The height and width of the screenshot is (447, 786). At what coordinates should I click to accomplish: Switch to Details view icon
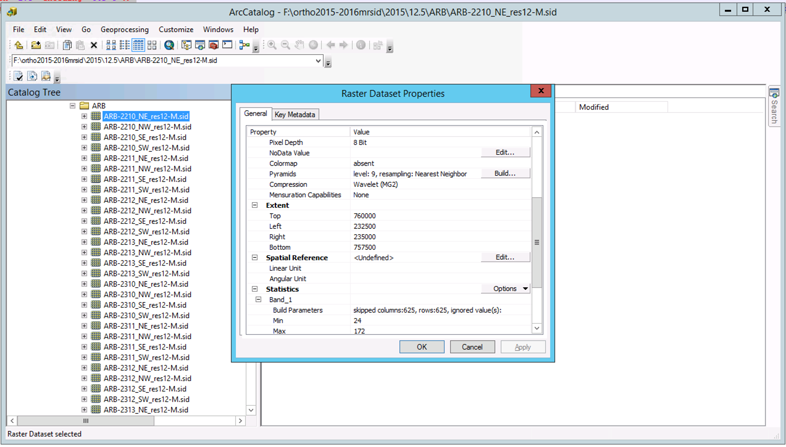click(138, 45)
